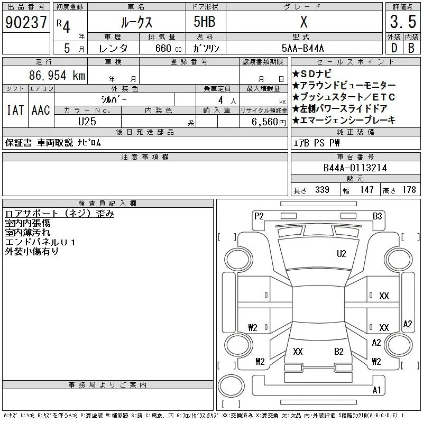Select first registration year 'R4'
Image resolution: width=423 pixels, height=423 pixels.
pyautogui.click(x=63, y=26)
